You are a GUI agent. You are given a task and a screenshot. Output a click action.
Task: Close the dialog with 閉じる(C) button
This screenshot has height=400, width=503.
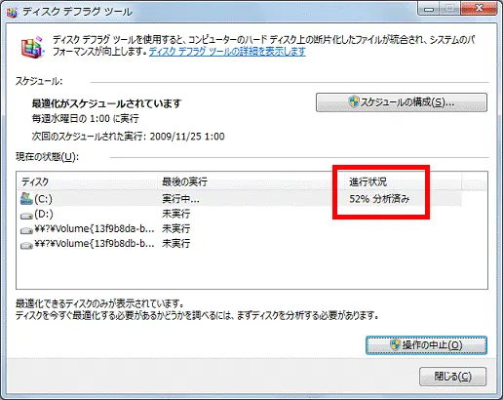(x=452, y=377)
